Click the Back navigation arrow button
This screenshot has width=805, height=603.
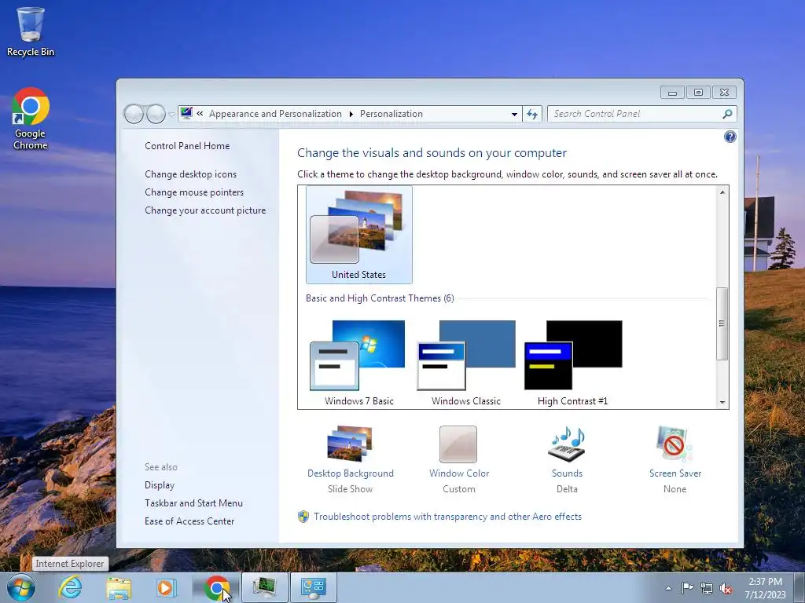click(134, 114)
